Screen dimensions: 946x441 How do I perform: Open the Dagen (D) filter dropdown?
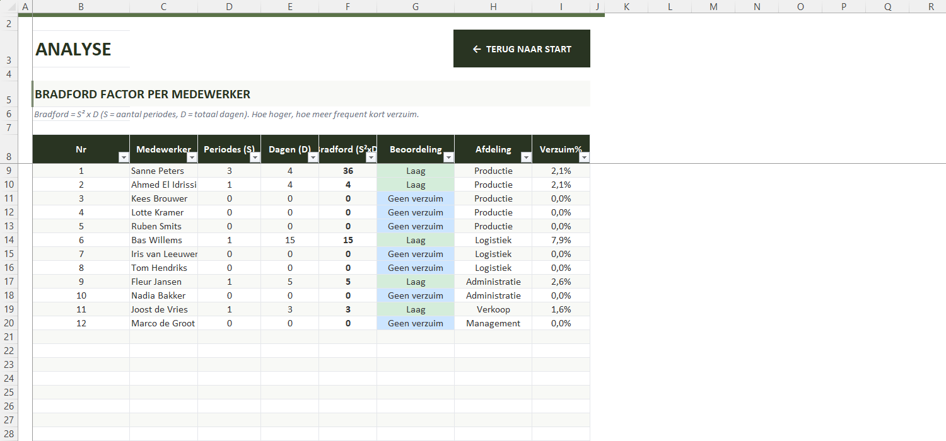click(x=313, y=157)
